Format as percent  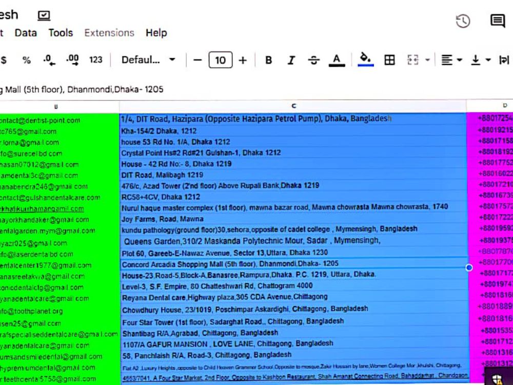pos(27,60)
